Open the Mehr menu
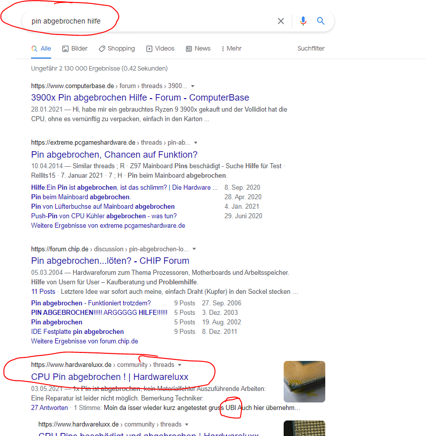 [x=232, y=49]
